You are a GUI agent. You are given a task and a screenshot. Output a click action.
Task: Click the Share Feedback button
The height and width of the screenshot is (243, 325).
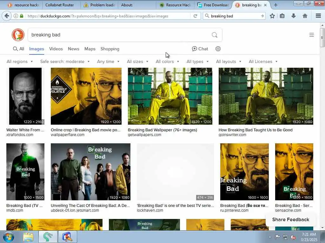pyautogui.click(x=291, y=220)
